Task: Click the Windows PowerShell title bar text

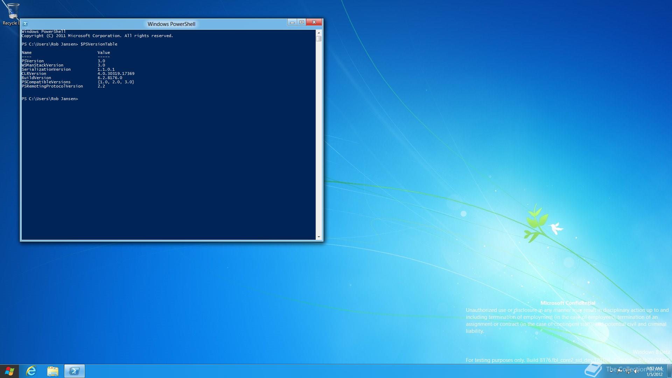Action: coord(171,24)
